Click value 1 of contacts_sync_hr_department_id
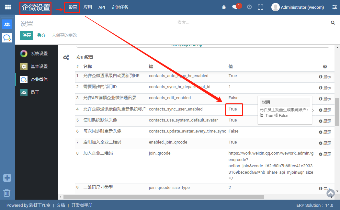340x210 pixels. 230,87
